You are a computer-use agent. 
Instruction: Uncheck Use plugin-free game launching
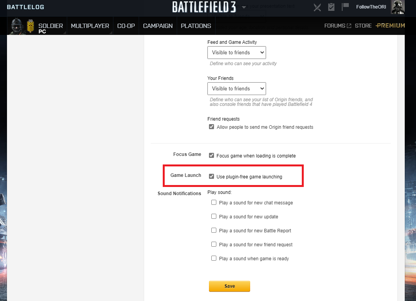click(x=211, y=176)
